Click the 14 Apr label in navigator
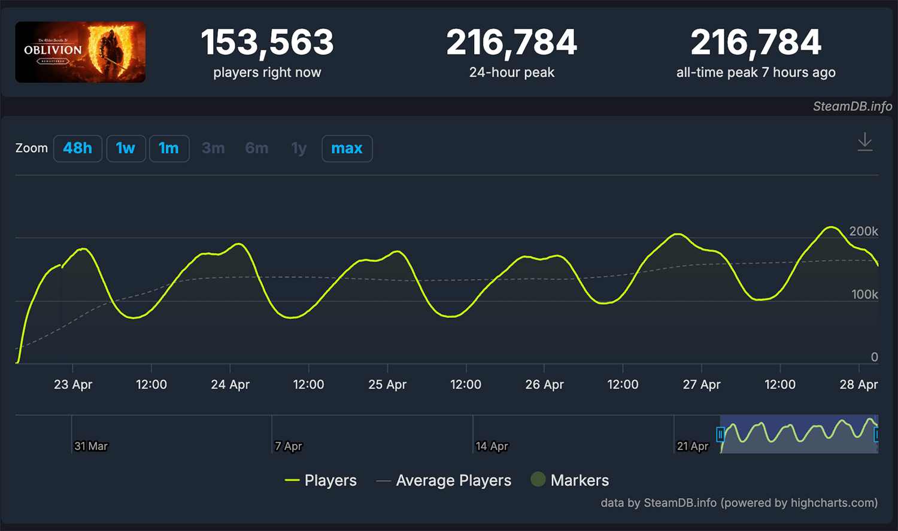 [492, 446]
